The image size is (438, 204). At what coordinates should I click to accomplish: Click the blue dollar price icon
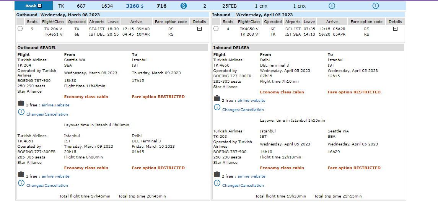(x=184, y=6)
